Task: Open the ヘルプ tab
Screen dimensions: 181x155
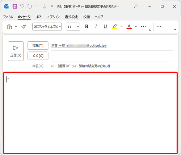Action: click(x=99, y=17)
